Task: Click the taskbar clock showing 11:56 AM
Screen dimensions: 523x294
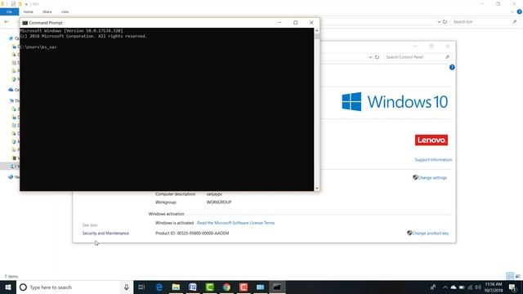Action: pos(494,287)
